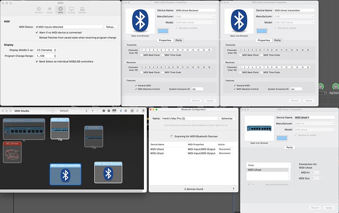Click Apply in WIDI Uhost Reciever Properties
This screenshot has width=339, height=213.
click(210, 101)
